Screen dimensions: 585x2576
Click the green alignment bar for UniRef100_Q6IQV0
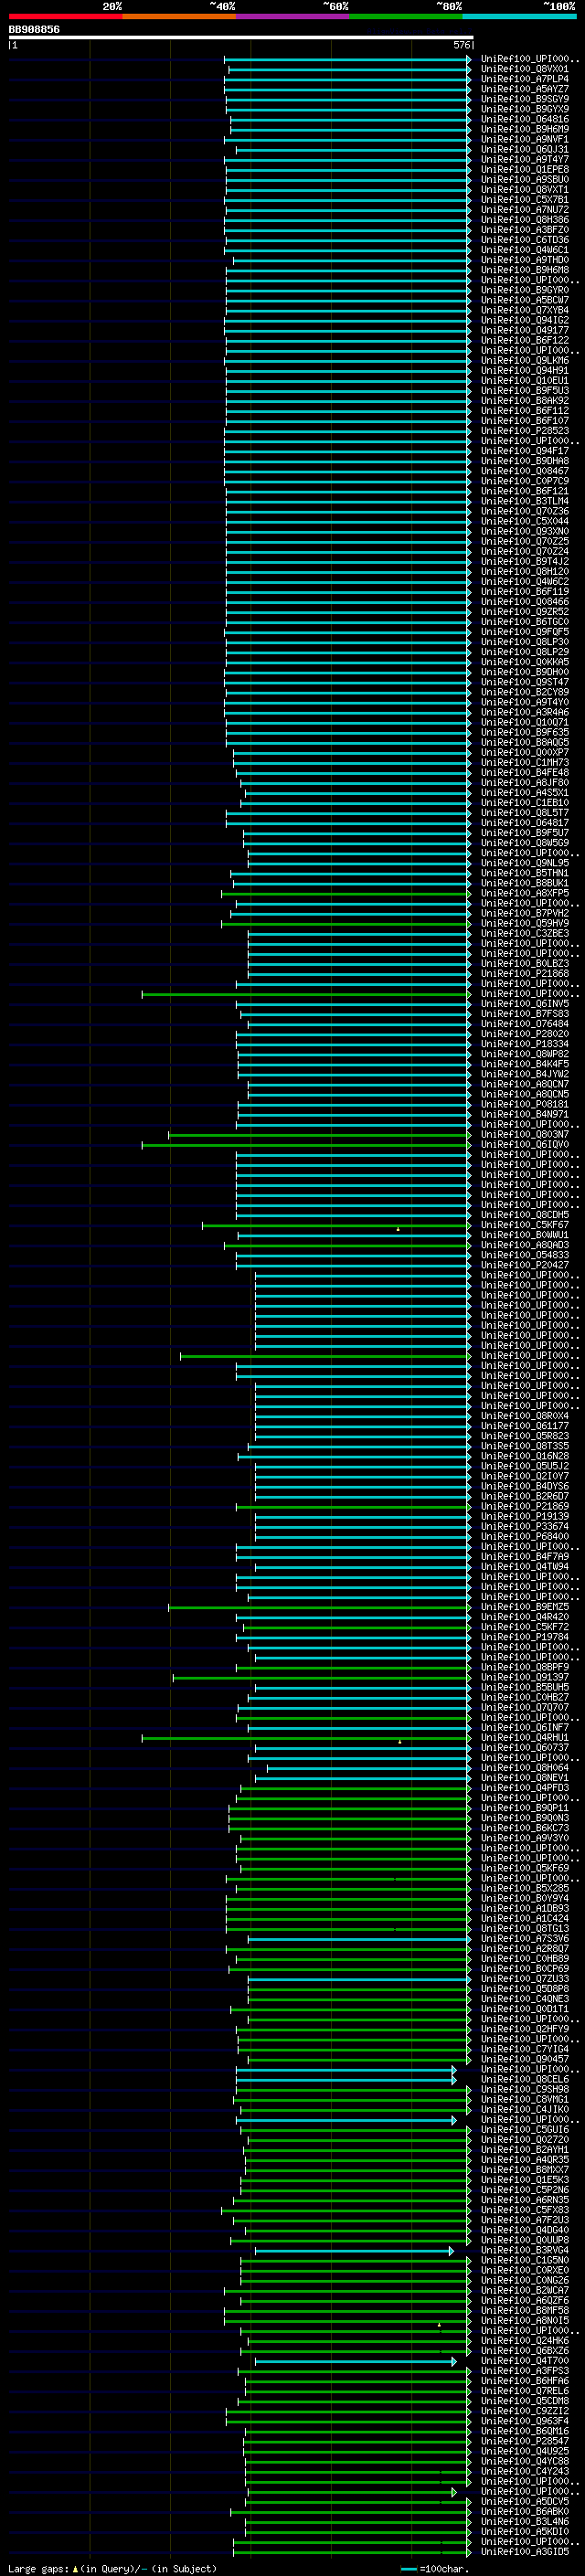point(306,1145)
